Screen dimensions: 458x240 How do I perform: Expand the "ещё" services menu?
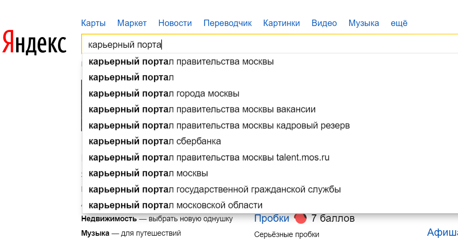pyautogui.click(x=399, y=23)
